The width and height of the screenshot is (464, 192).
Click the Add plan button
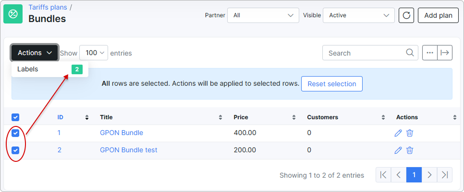438,15
